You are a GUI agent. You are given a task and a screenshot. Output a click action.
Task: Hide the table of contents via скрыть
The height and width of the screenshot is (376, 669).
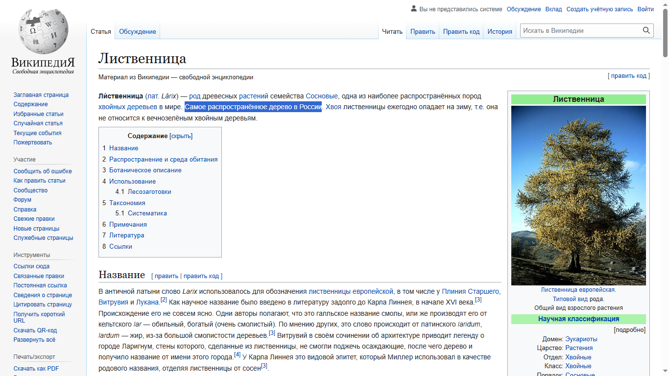point(181,136)
